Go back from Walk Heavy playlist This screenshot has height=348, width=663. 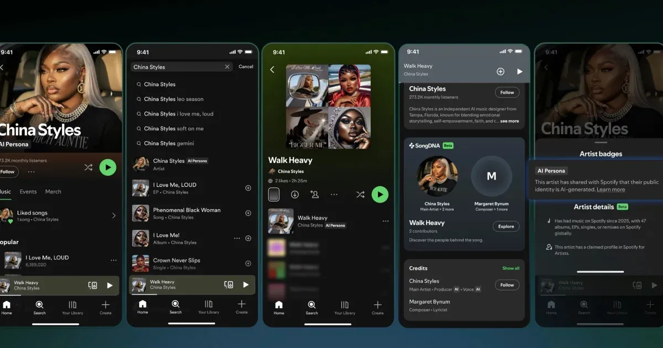click(x=272, y=70)
